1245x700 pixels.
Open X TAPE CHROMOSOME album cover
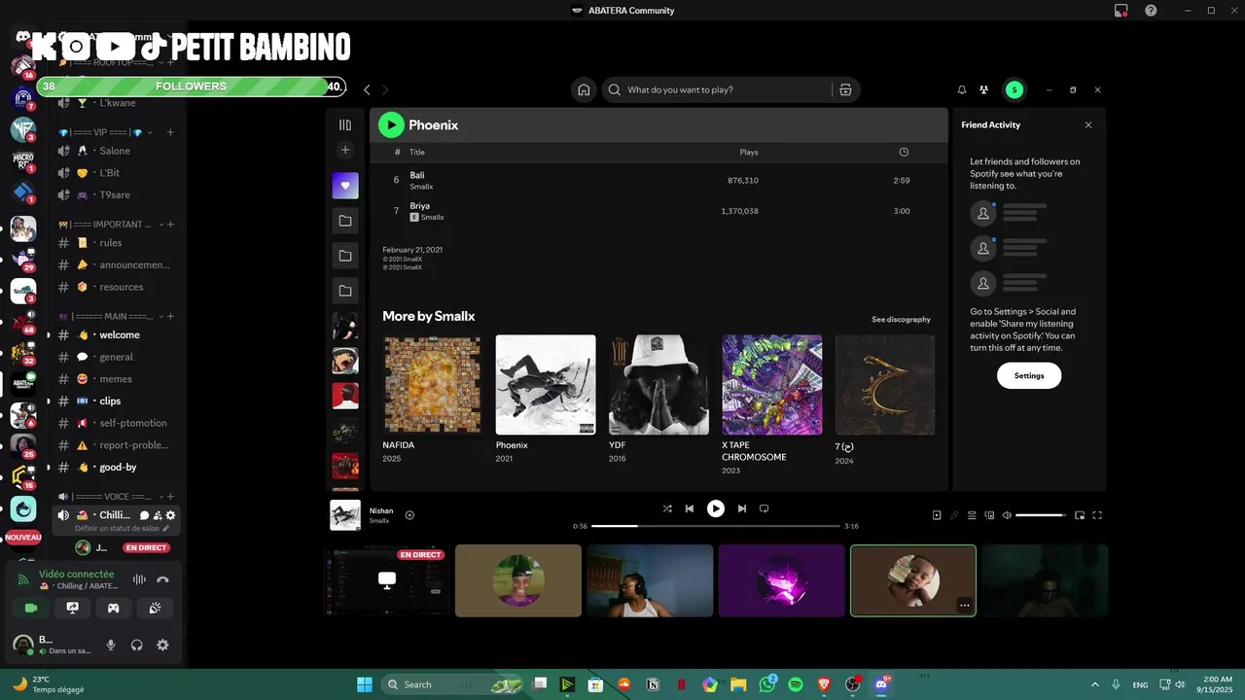tap(771, 385)
